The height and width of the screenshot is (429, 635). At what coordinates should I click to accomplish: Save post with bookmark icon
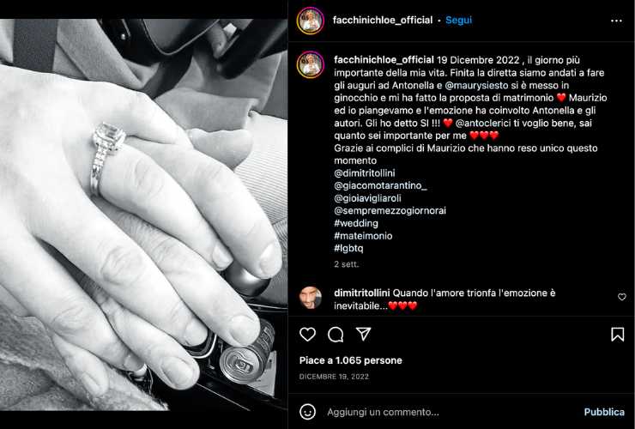tap(617, 335)
